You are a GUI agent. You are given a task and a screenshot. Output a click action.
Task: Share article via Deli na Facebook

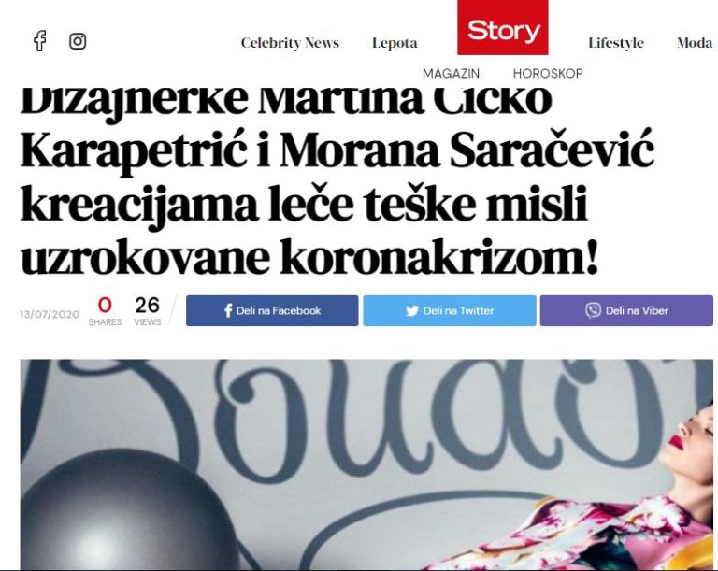pyautogui.click(x=272, y=310)
